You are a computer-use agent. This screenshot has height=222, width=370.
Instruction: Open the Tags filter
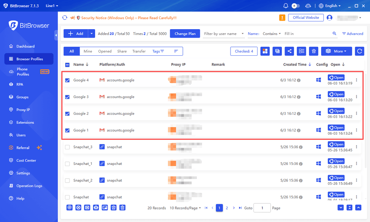158,51
